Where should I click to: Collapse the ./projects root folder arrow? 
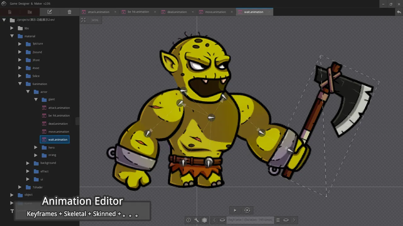[4, 20]
